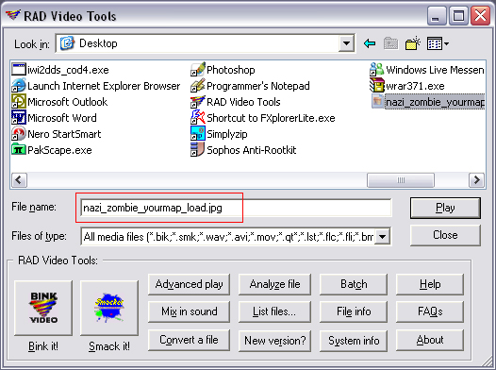
Task: Select the 'PakScape.exe' file name text
Action: [59, 150]
